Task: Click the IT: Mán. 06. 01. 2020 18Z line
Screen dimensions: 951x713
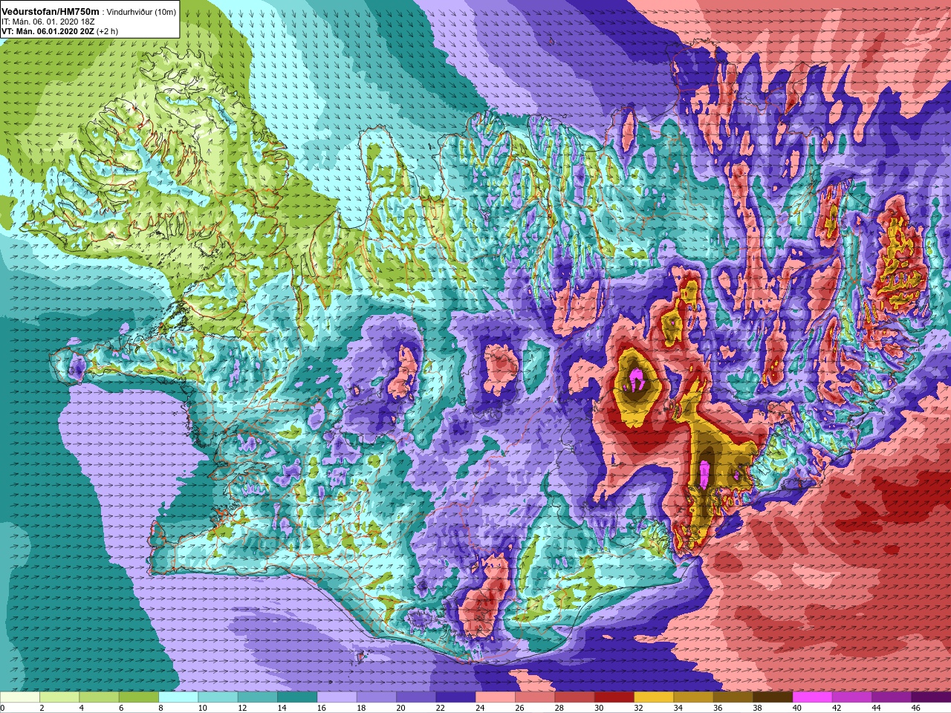Action: pyautogui.click(x=48, y=22)
